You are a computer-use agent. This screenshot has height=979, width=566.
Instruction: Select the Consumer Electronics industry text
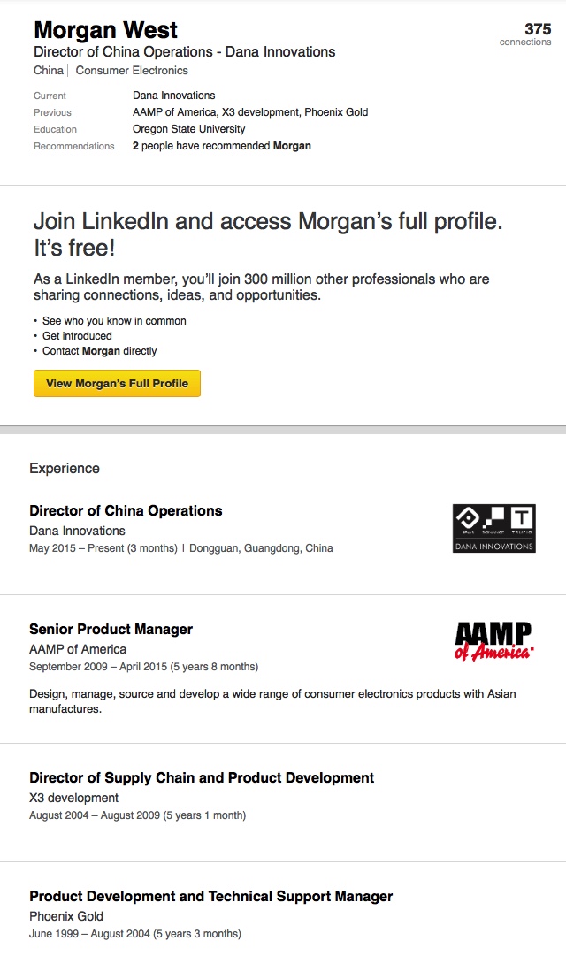[x=132, y=71]
